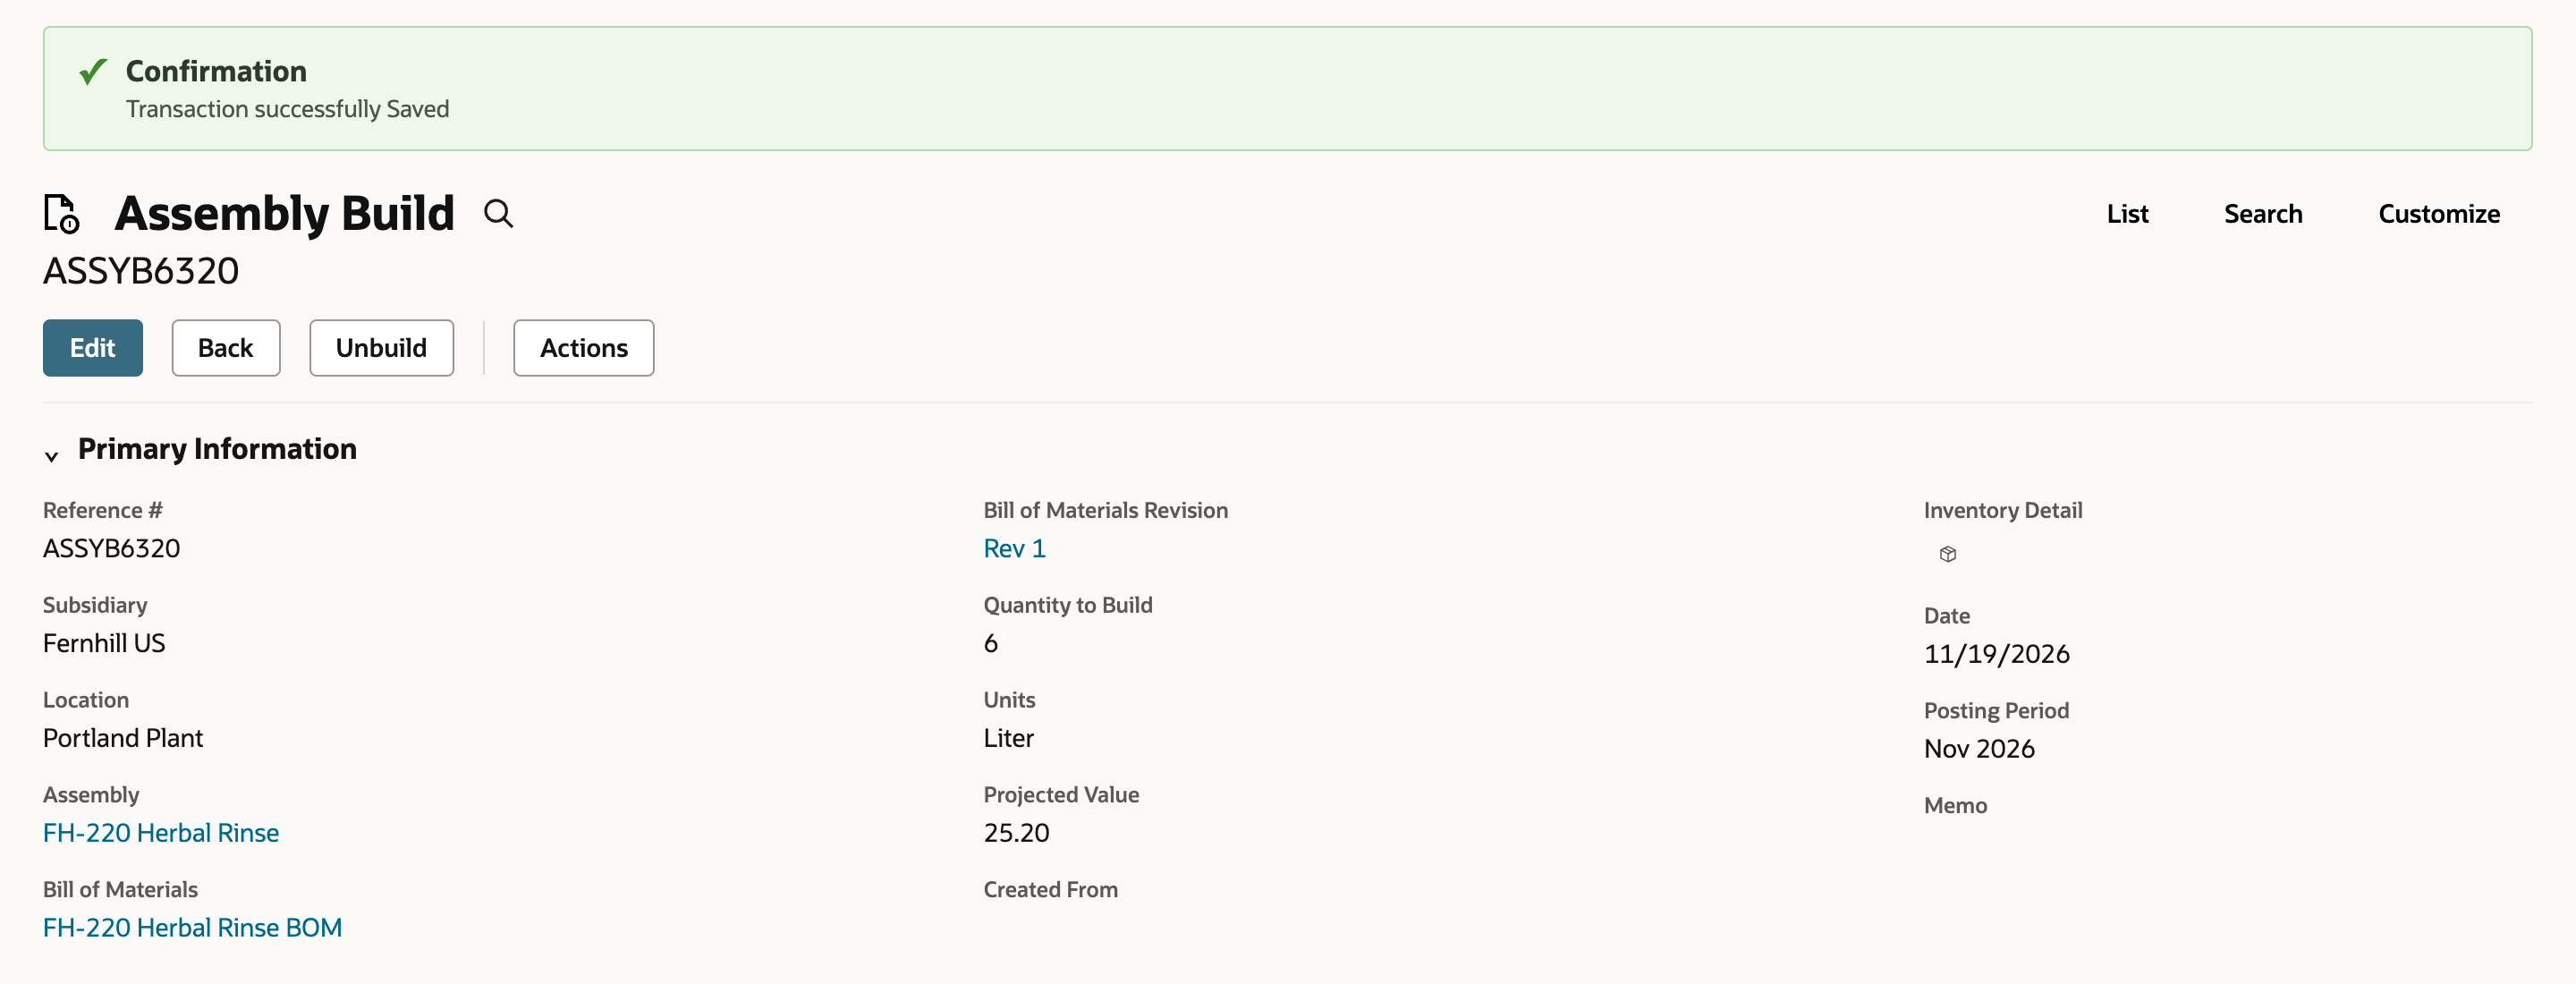Screen dimensions: 2576x984
Task: Open the FH-220 Herbal Rinse BOM link
Action: pyautogui.click(x=192, y=928)
